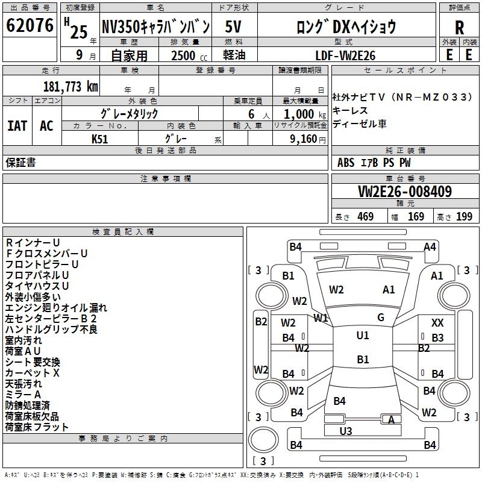482x482 pixels.
Task: Click note 左センターピラーB2
Action: (x=51, y=319)
